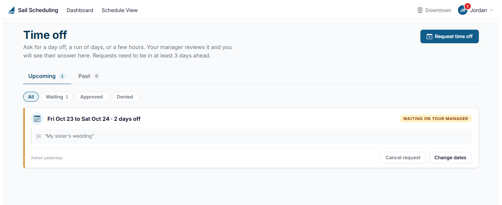Viewport: 502px width, 205px height.
Task: Click the red notification badge on avatar
Action: [467, 6]
